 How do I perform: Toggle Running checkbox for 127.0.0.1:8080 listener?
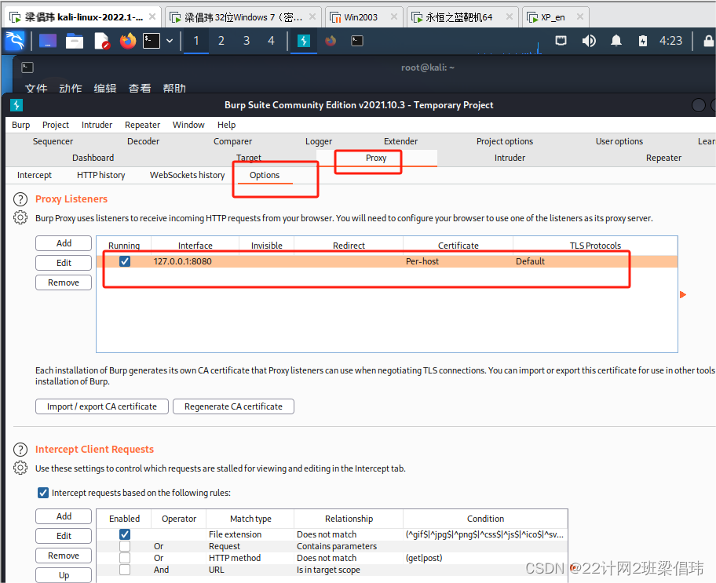pos(125,261)
